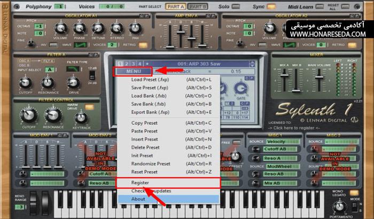374x219 pixels.
Task: Toggle the Solo switch
Action: [x=236, y=6]
